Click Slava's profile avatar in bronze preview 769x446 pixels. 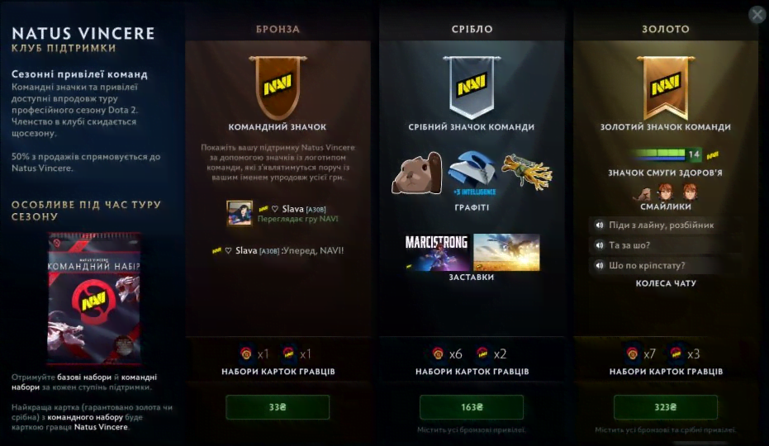coord(240,213)
